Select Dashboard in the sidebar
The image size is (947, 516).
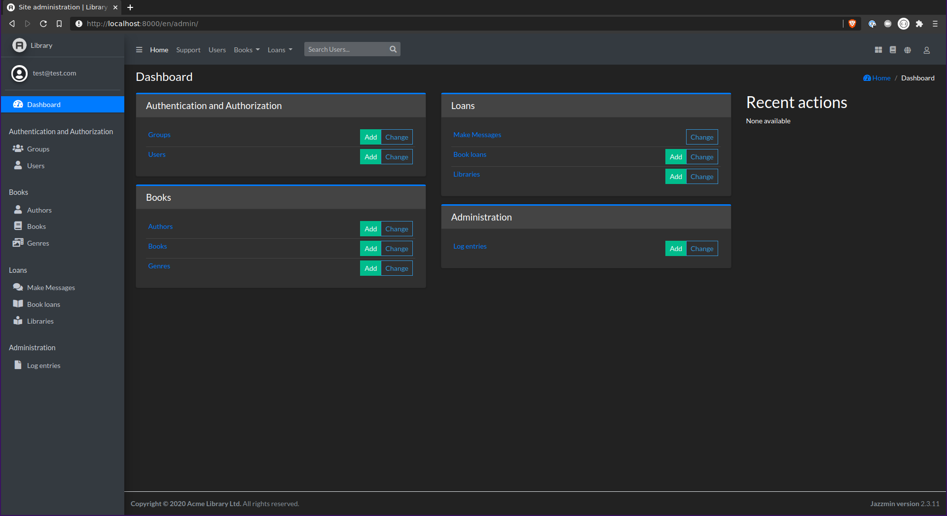click(63, 105)
